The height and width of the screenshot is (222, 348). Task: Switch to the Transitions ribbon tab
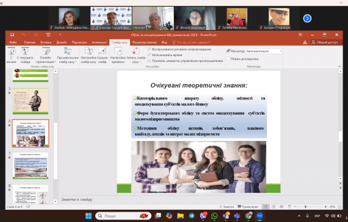[x=79, y=42]
